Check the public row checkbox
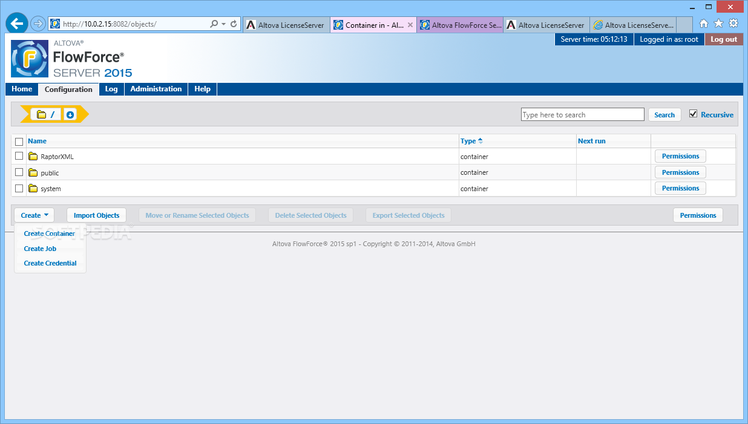The width and height of the screenshot is (748, 424). click(19, 172)
